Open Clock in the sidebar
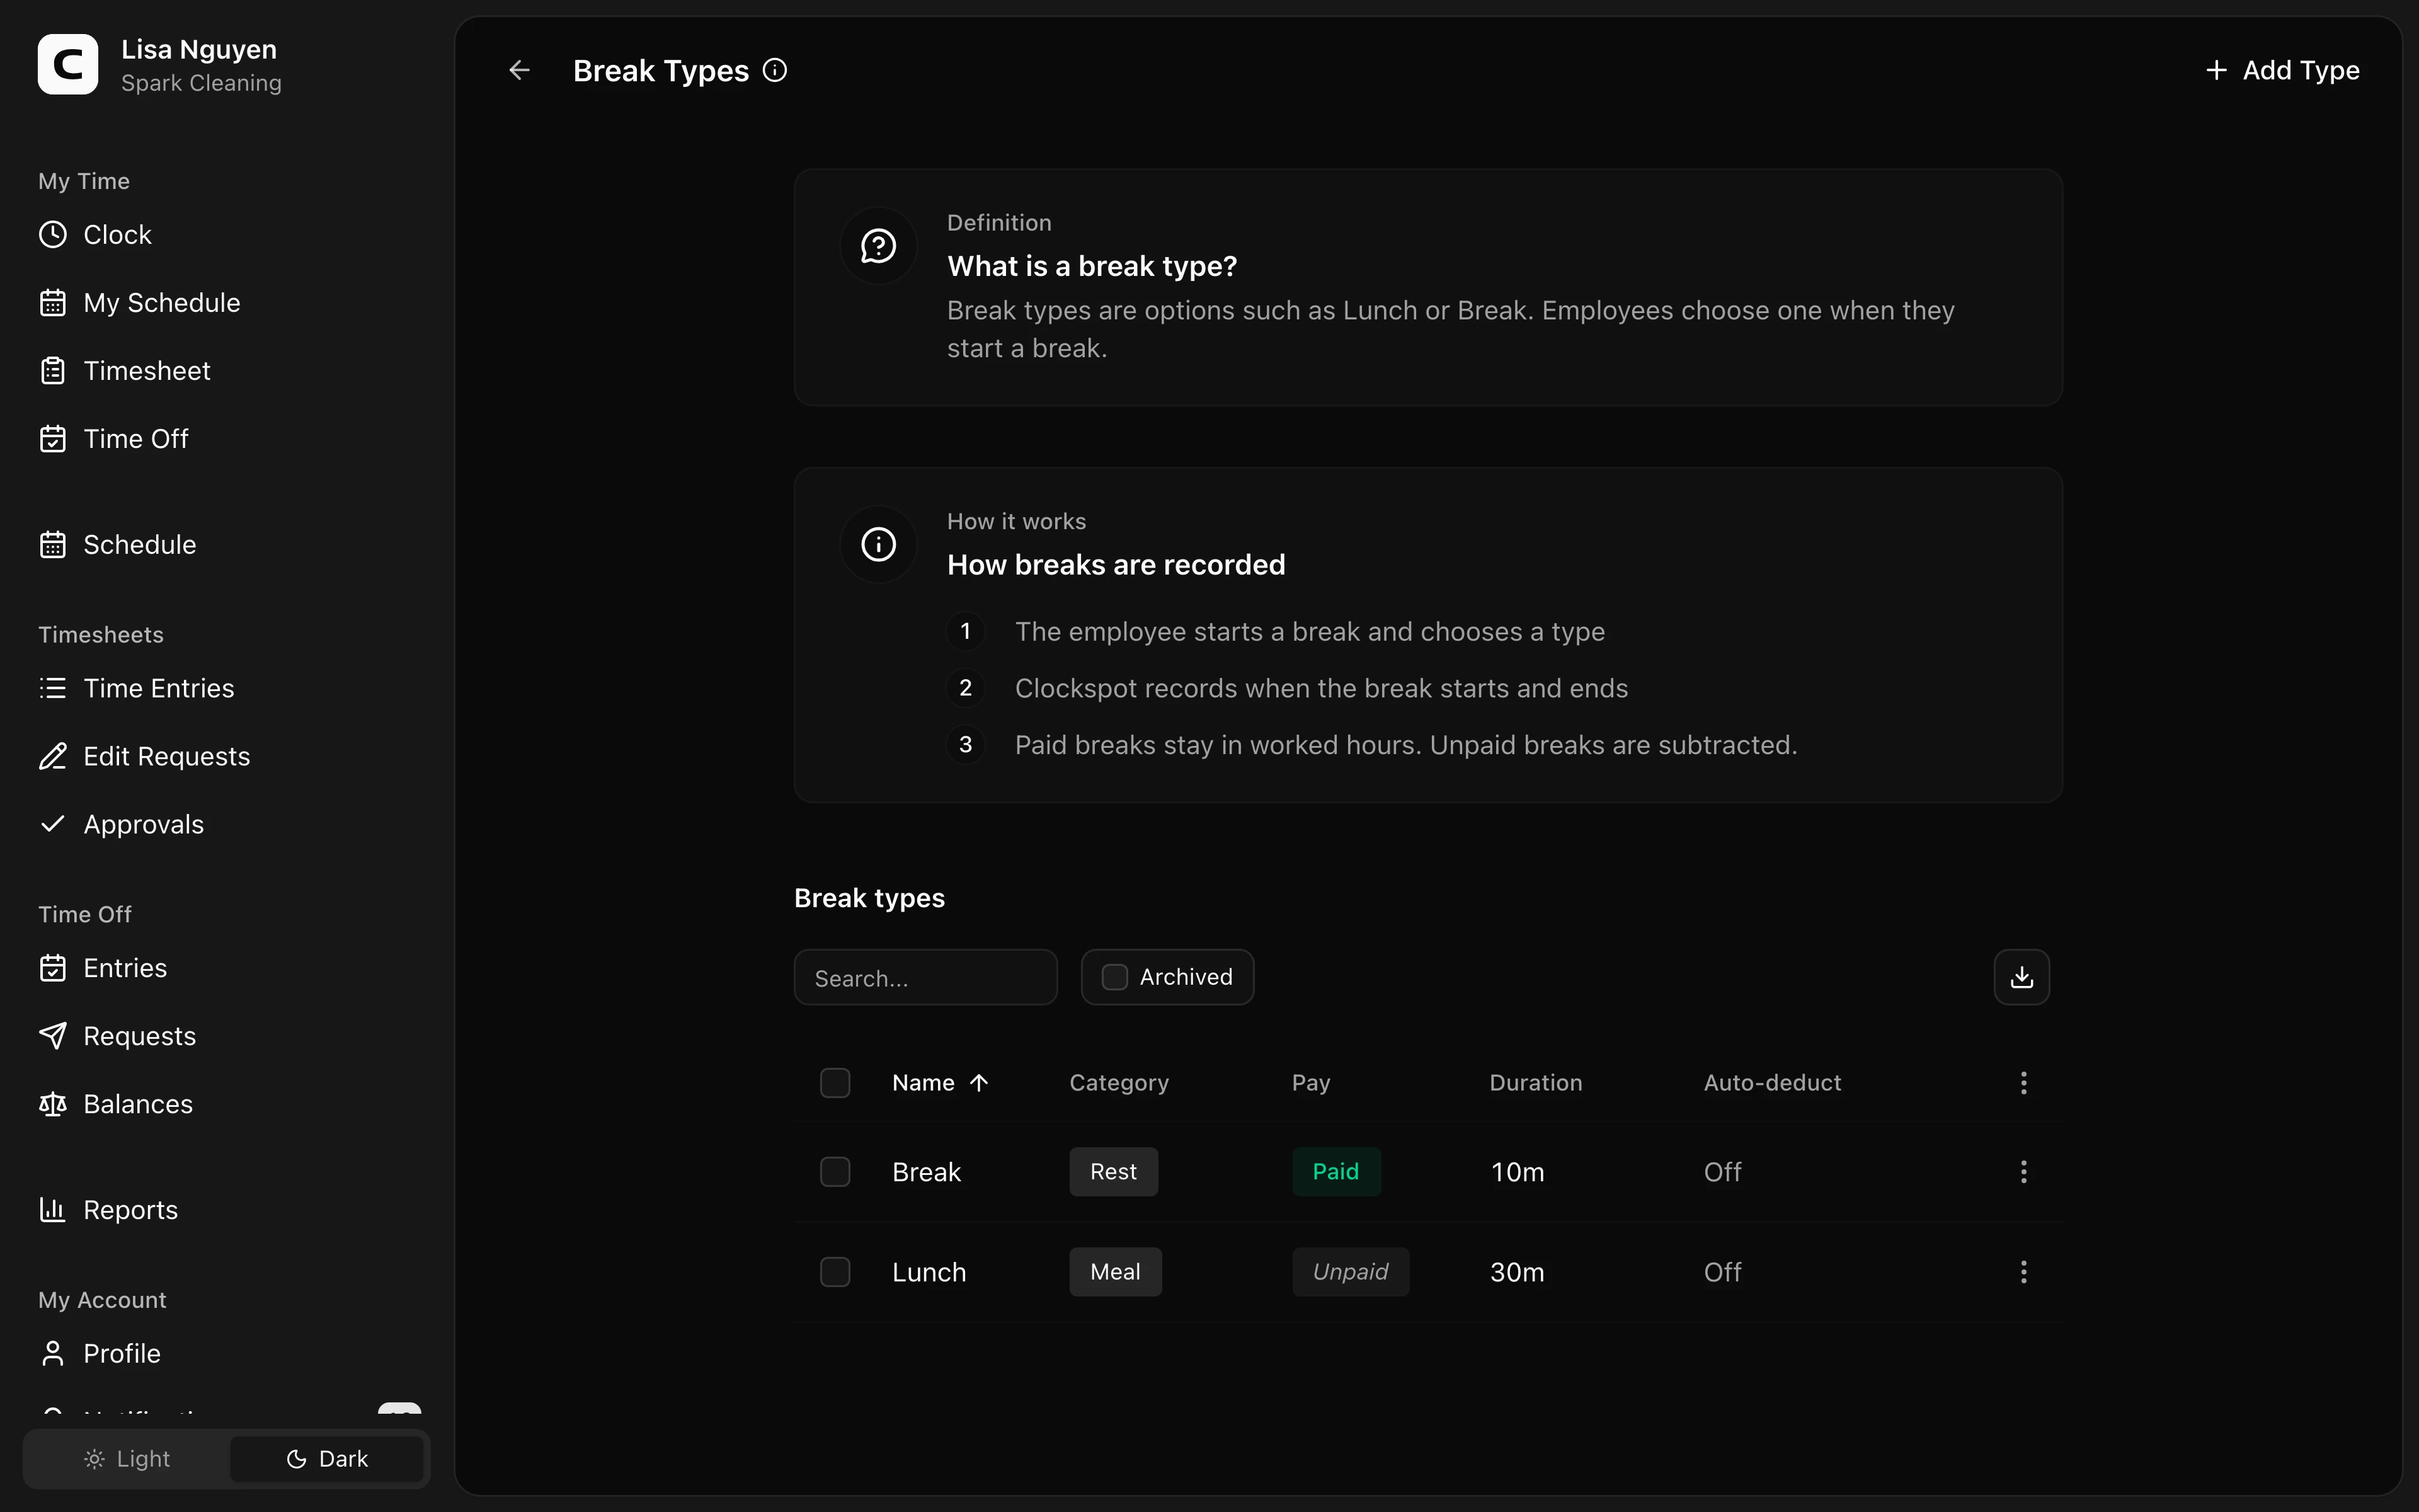The width and height of the screenshot is (2419, 1512). (117, 235)
